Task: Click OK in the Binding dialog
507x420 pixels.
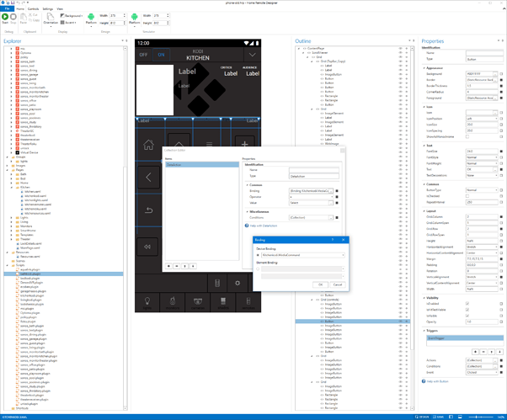Action: (320, 284)
